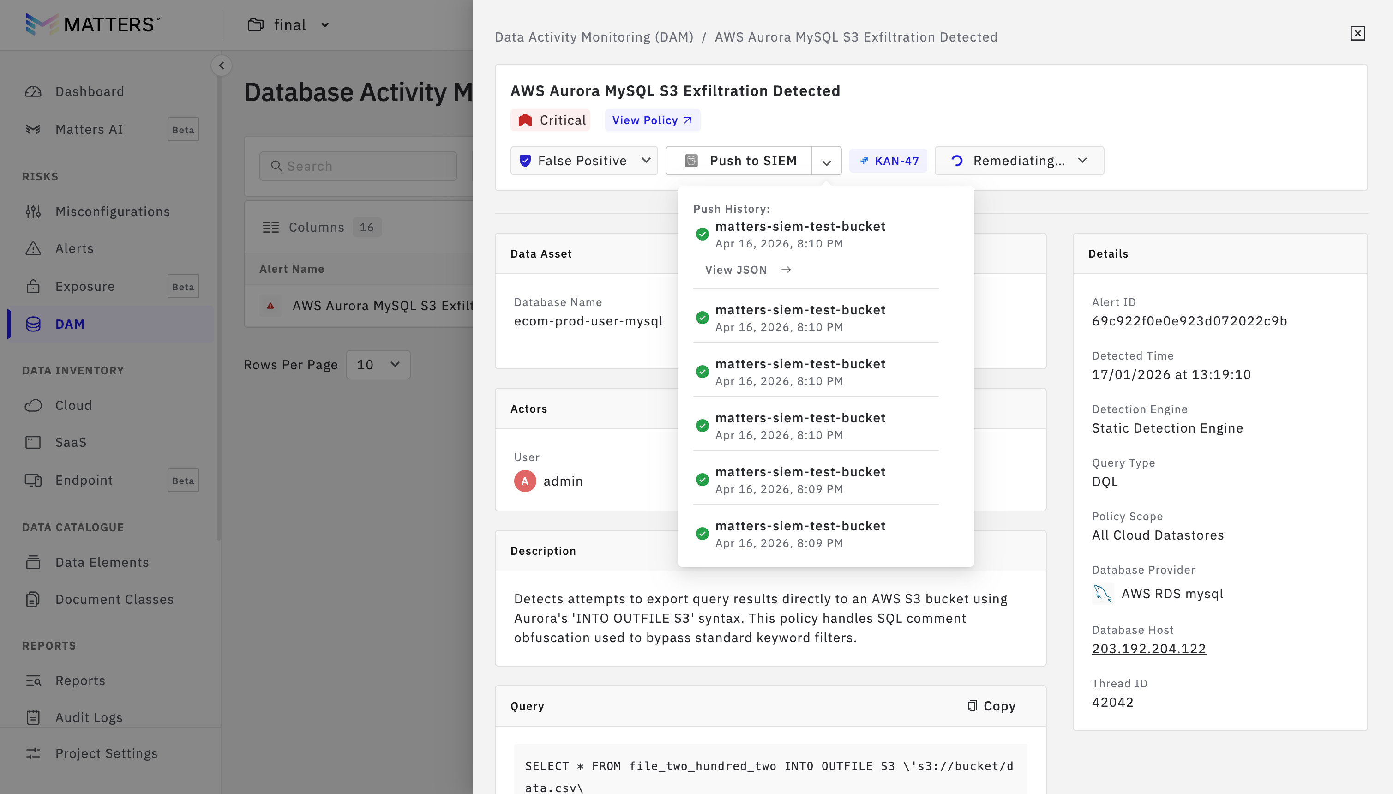Click the Alerts warning triangle icon
Image resolution: width=1393 pixels, height=794 pixels.
point(33,249)
